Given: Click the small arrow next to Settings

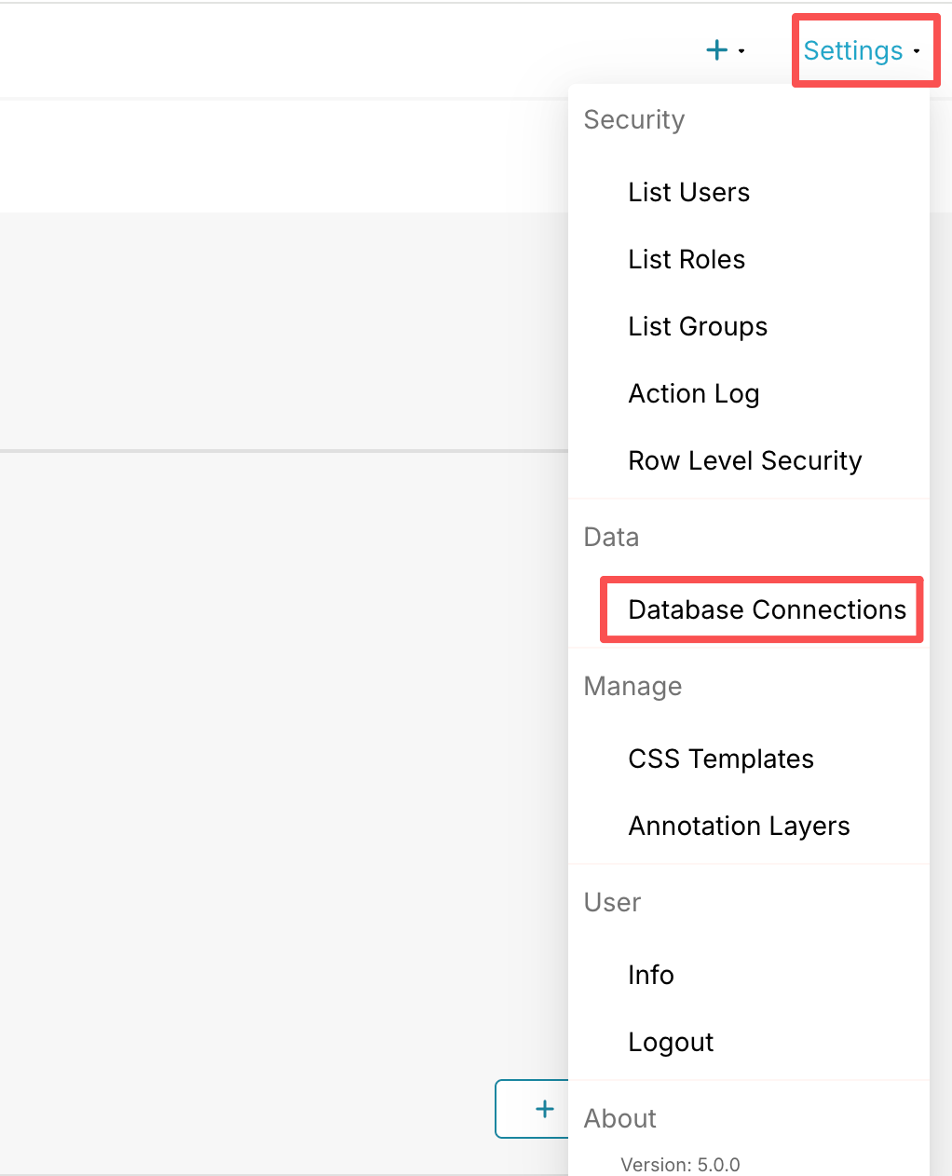Looking at the screenshot, I should (x=917, y=51).
